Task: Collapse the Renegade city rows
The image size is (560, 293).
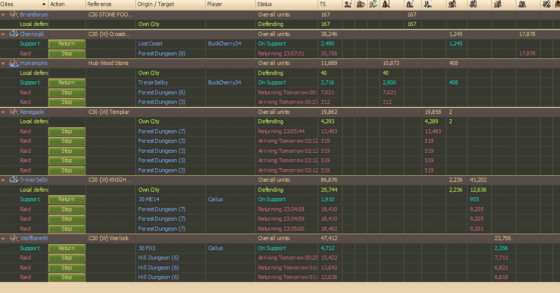Action: click(3, 112)
